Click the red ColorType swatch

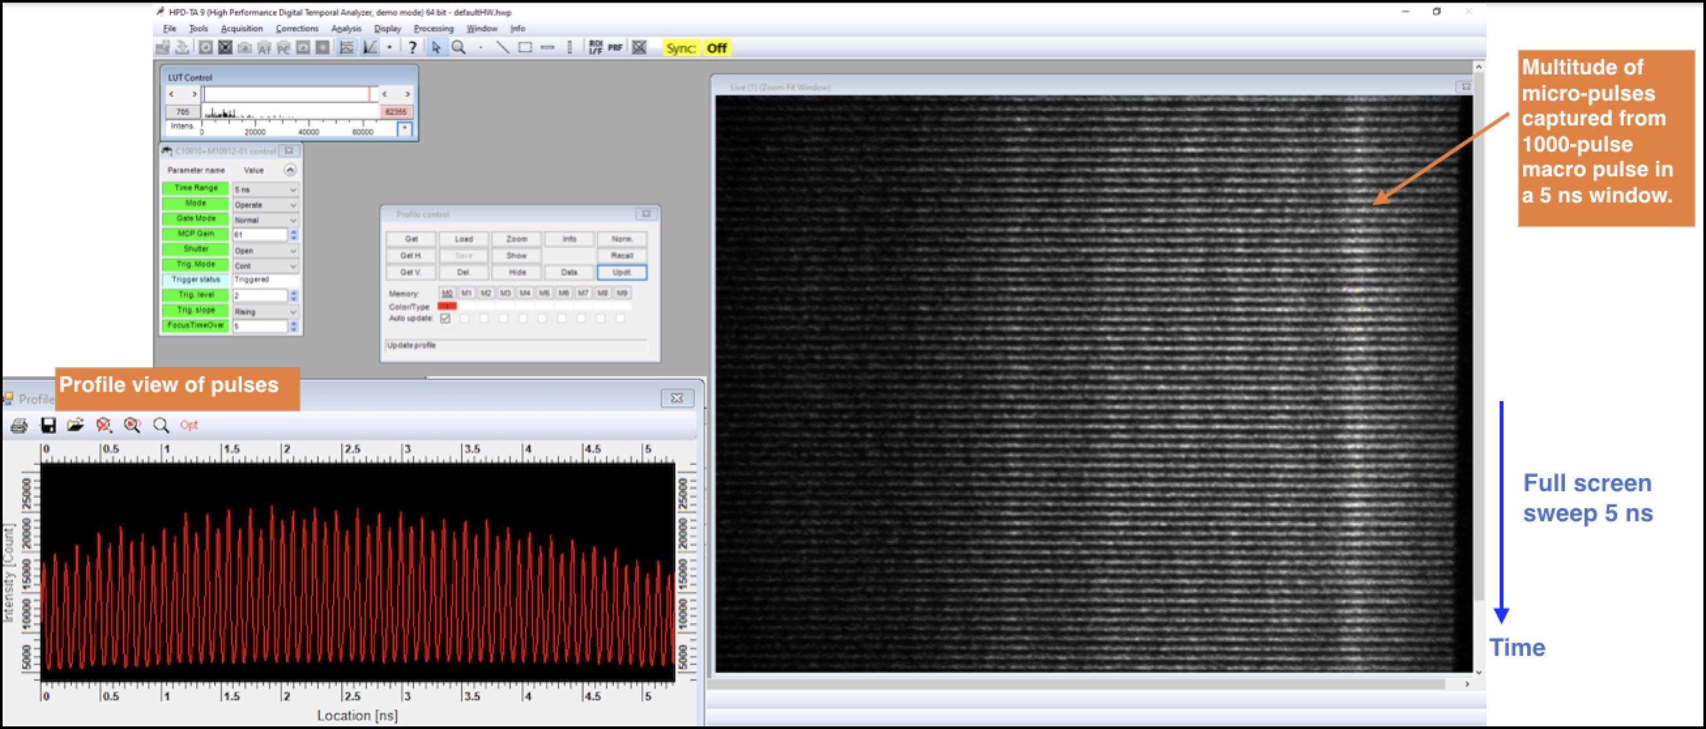[x=447, y=306]
